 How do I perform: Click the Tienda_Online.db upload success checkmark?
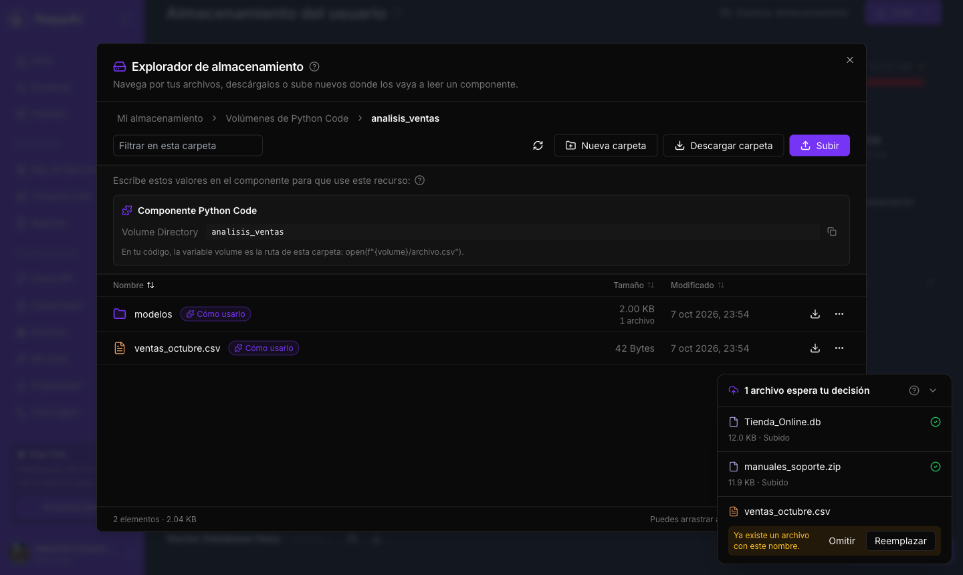(x=936, y=422)
